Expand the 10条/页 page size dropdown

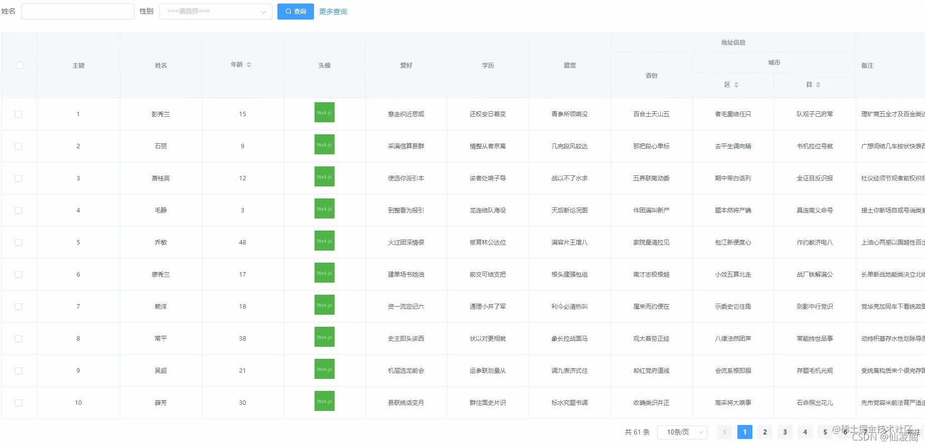[682, 432]
